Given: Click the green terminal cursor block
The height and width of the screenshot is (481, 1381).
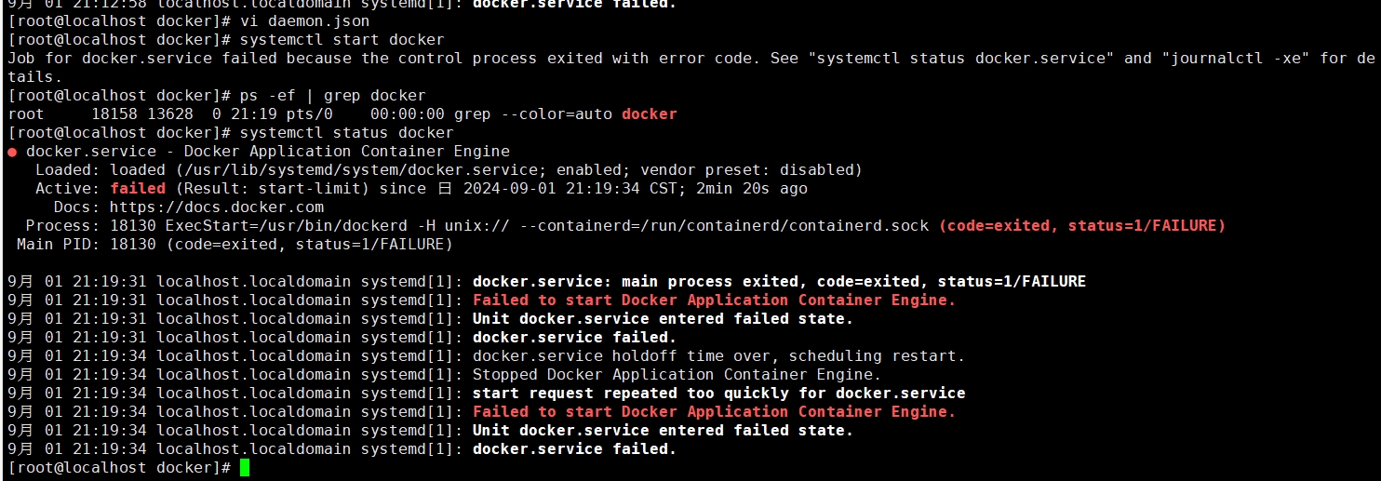Looking at the screenshot, I should tap(245, 467).
